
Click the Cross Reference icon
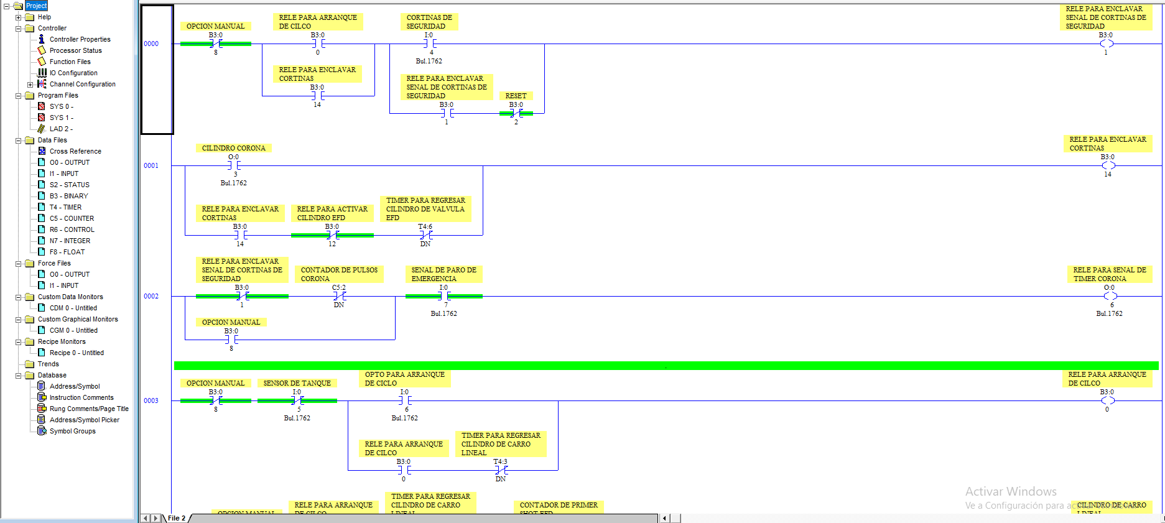[42, 151]
